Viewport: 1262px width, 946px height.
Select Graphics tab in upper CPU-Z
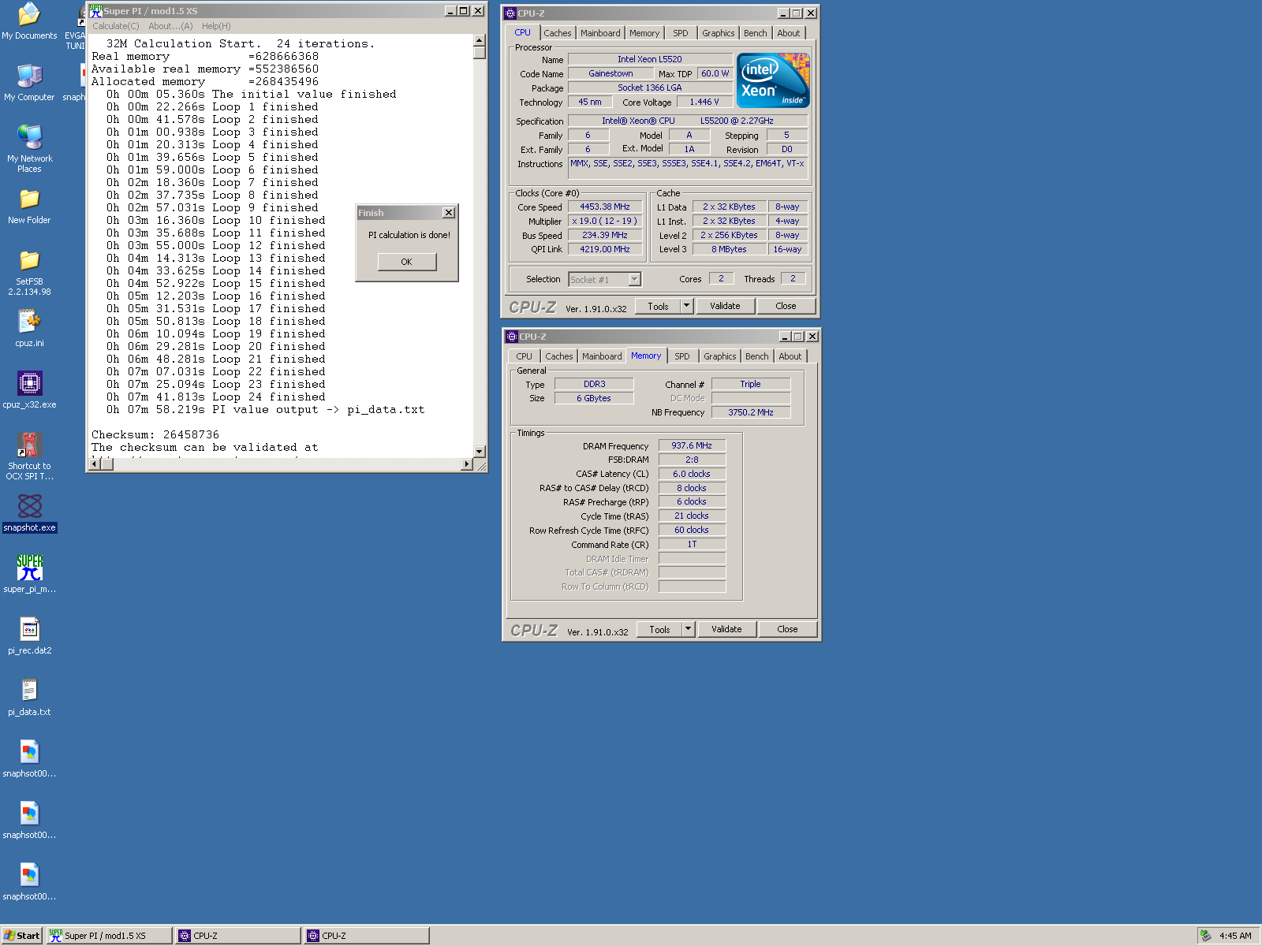[x=718, y=33]
